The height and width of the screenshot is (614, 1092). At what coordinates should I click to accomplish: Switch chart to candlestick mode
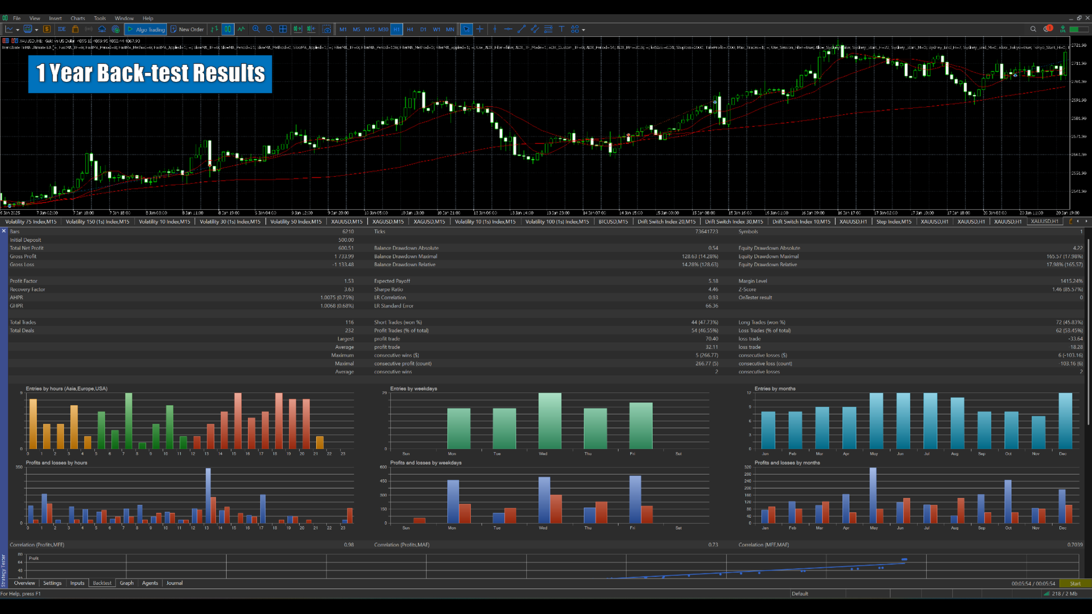227,29
